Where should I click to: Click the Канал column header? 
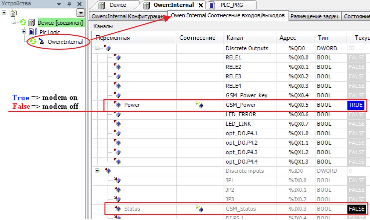(x=235, y=38)
